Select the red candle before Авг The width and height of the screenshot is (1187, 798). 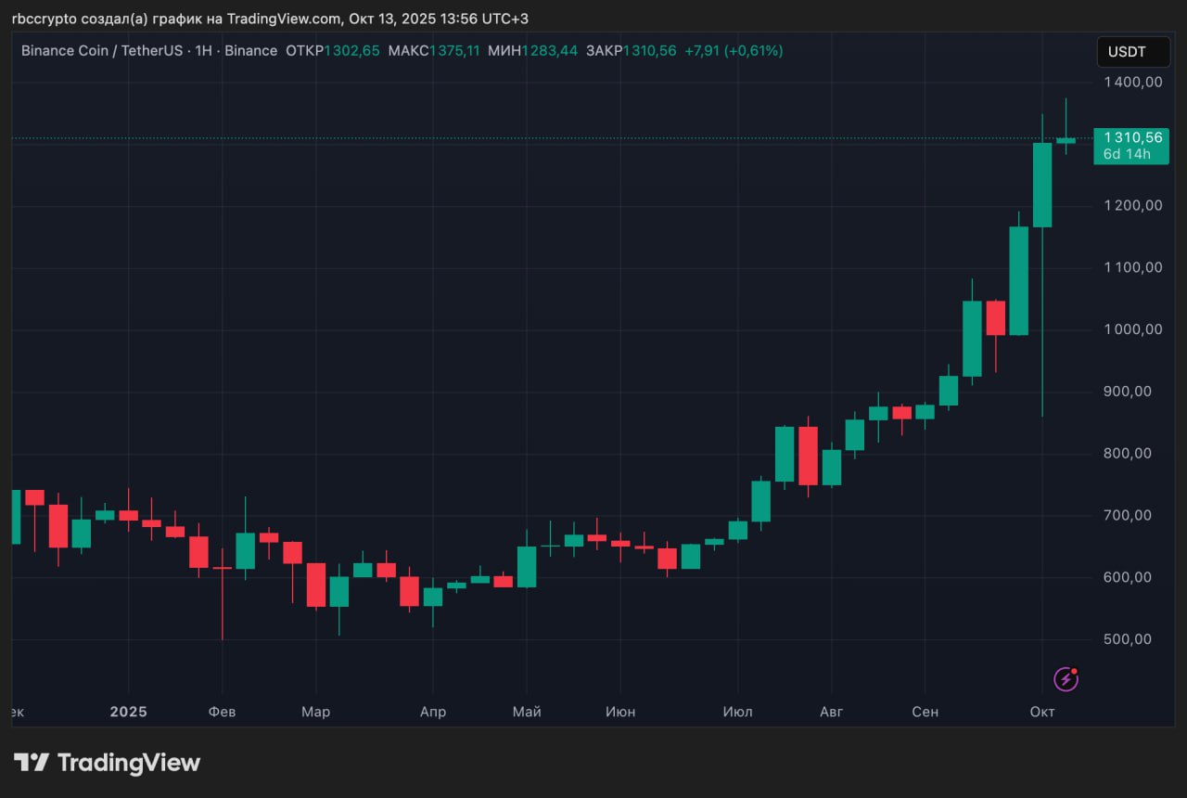808,455
